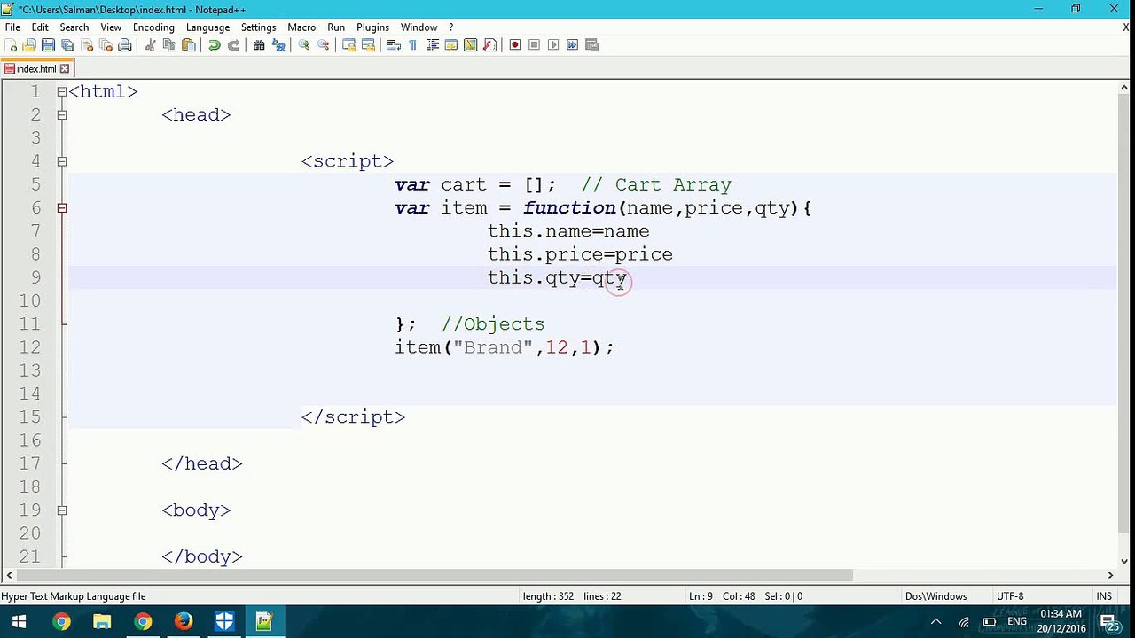The image size is (1135, 638).
Task: Collapse the html block on line 1
Action: 62,91
